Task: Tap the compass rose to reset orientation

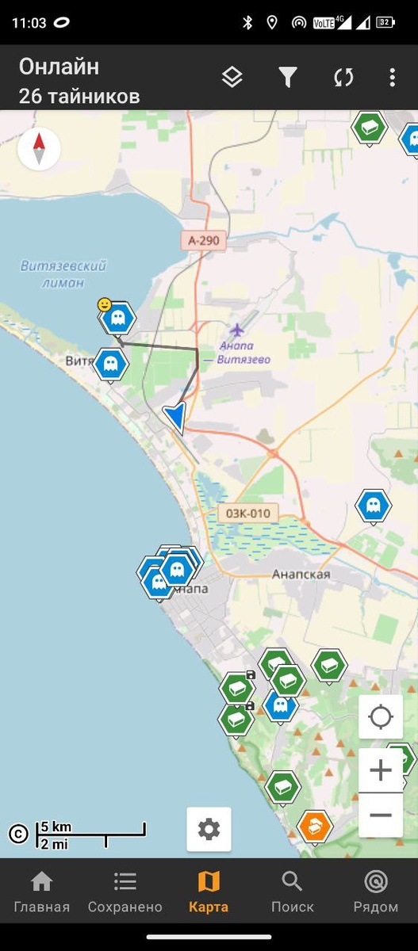Action: pos(39,148)
